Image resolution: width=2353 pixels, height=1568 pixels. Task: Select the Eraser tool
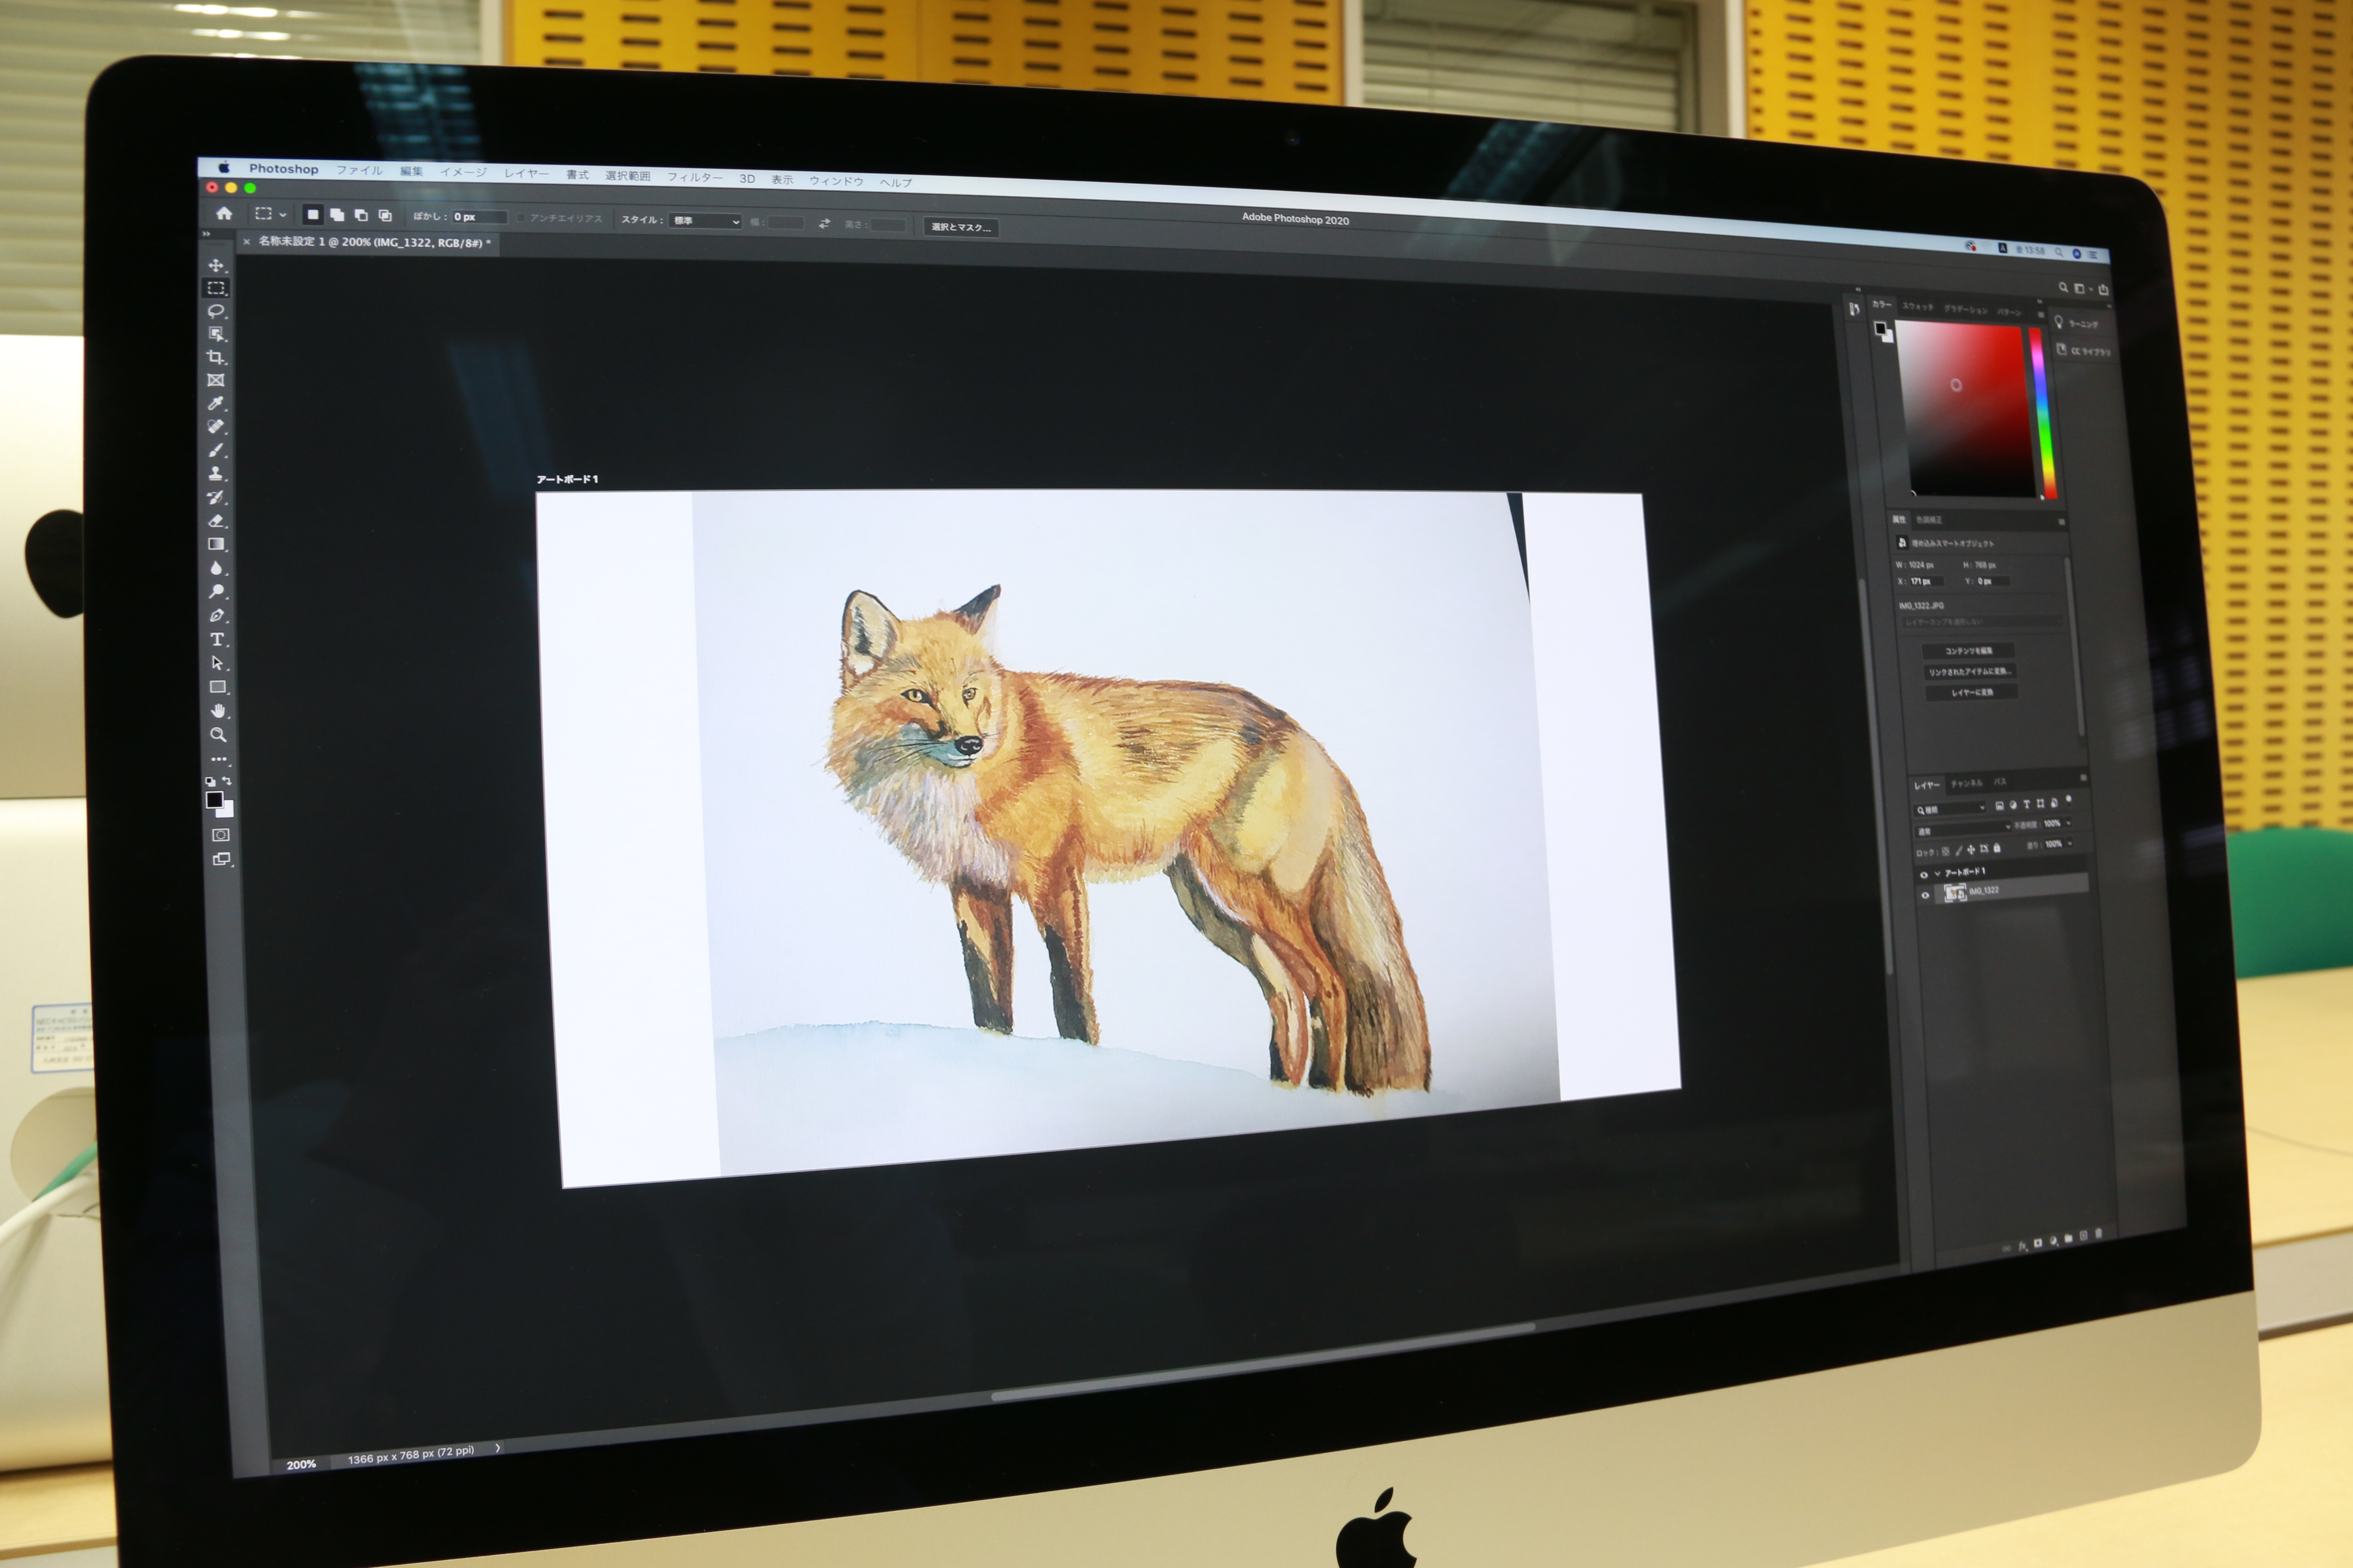click(216, 521)
